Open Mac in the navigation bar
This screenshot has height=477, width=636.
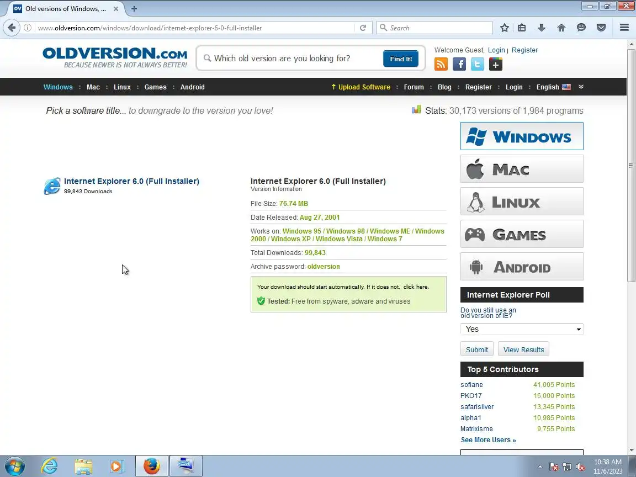point(93,87)
